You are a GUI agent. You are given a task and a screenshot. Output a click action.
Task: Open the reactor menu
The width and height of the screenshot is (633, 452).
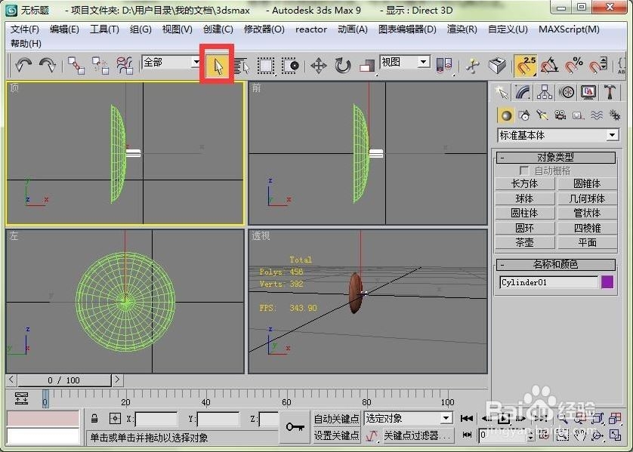pos(311,29)
